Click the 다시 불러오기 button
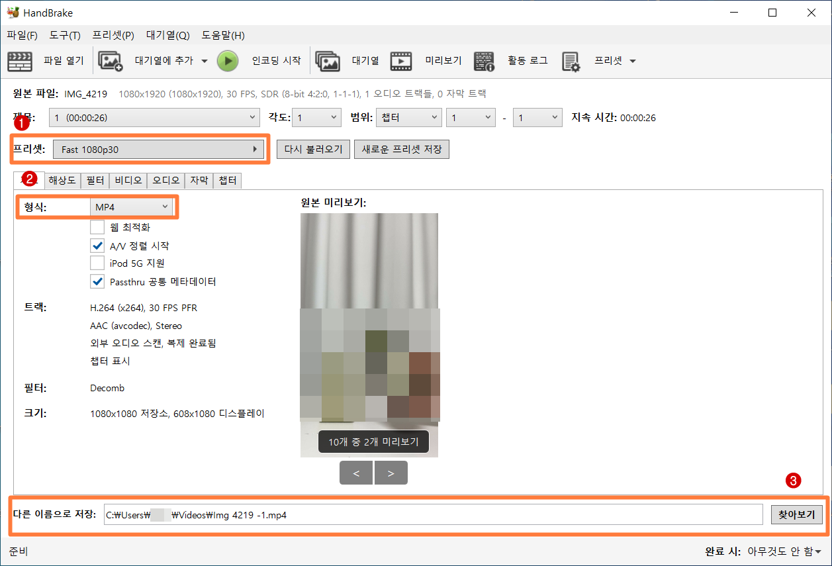 (x=313, y=150)
